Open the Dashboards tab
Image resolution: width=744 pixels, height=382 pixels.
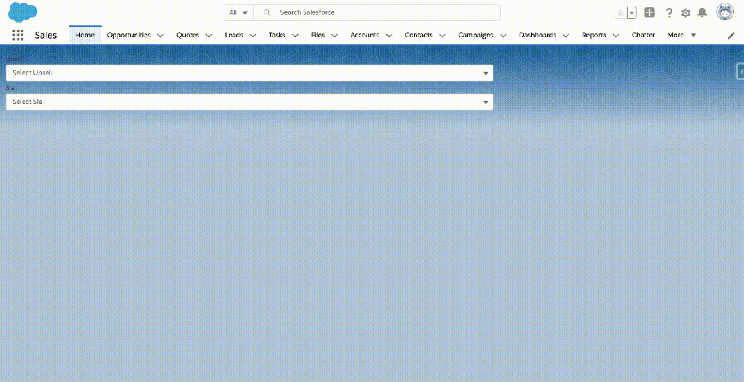click(538, 35)
